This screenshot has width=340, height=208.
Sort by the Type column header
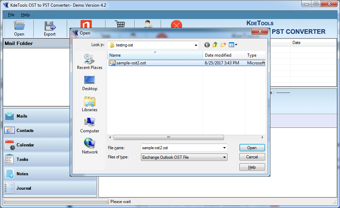(x=255, y=55)
